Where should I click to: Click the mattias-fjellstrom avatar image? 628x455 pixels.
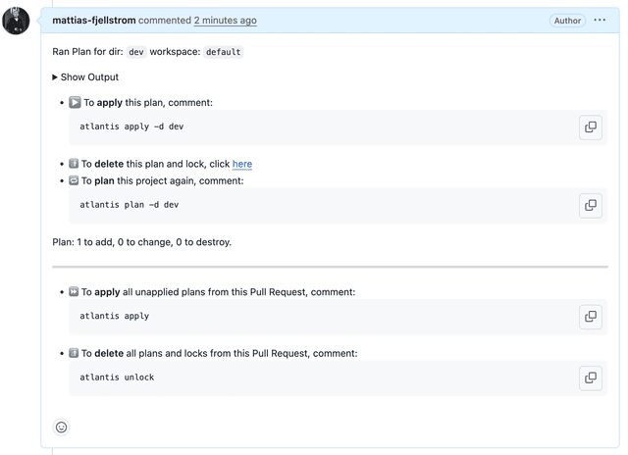[x=16, y=21]
